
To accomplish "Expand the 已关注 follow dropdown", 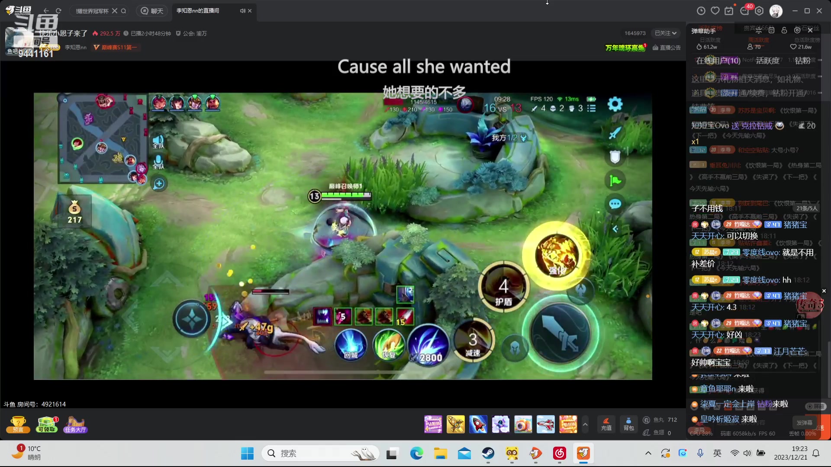I will [665, 33].
